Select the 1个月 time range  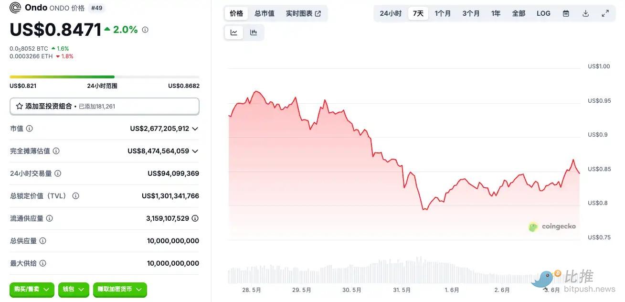(x=443, y=13)
